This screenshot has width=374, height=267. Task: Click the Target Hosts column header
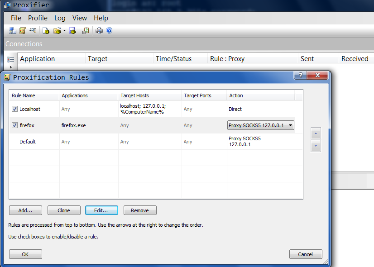[150, 95]
